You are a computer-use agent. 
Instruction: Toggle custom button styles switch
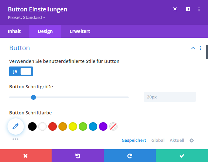pos(21,71)
